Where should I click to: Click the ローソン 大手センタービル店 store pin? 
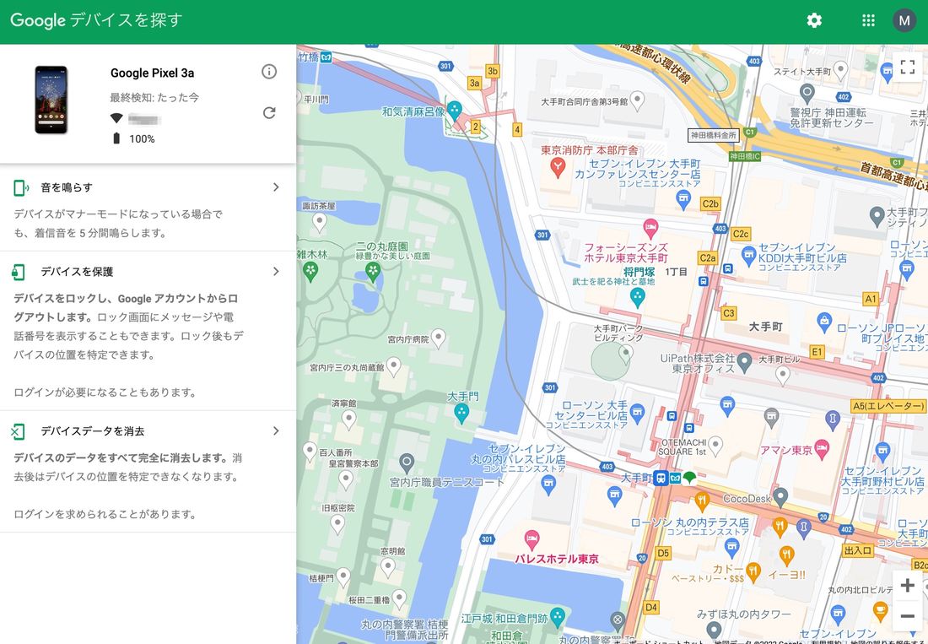click(x=638, y=413)
